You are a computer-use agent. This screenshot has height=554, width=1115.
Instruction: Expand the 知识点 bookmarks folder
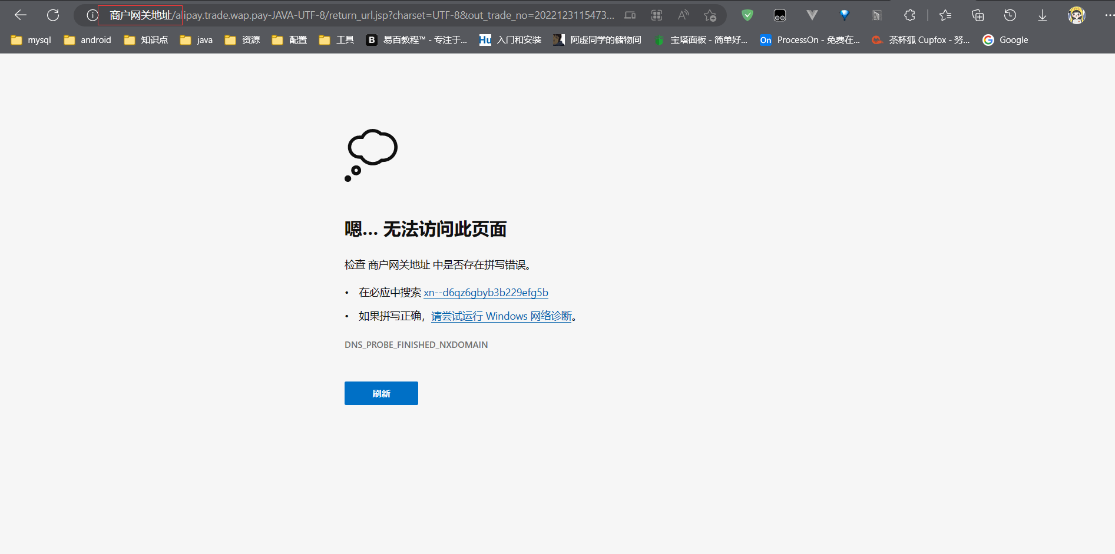pos(146,40)
